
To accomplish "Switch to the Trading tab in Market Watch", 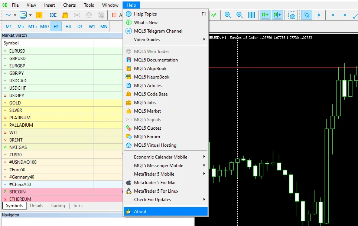I will pos(58,206).
